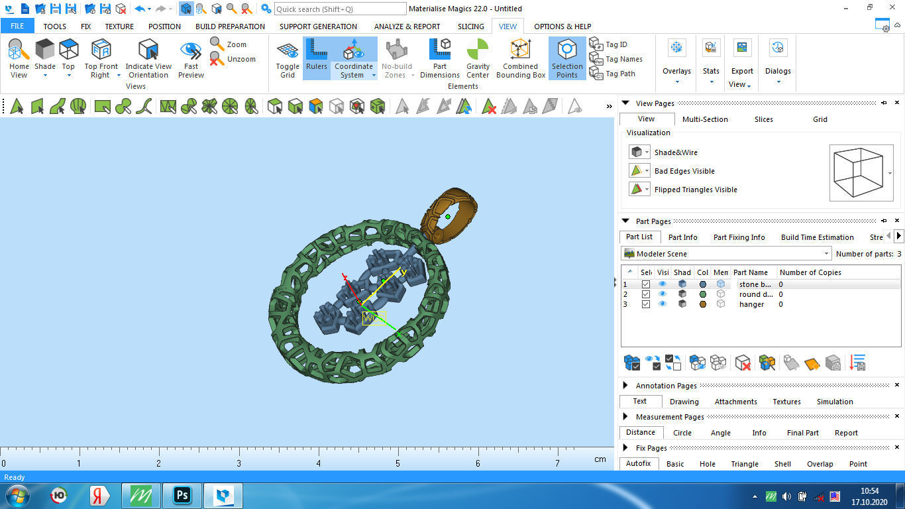Select the Mark Surface tool
The width and height of the screenshot is (905, 509).
(58, 106)
